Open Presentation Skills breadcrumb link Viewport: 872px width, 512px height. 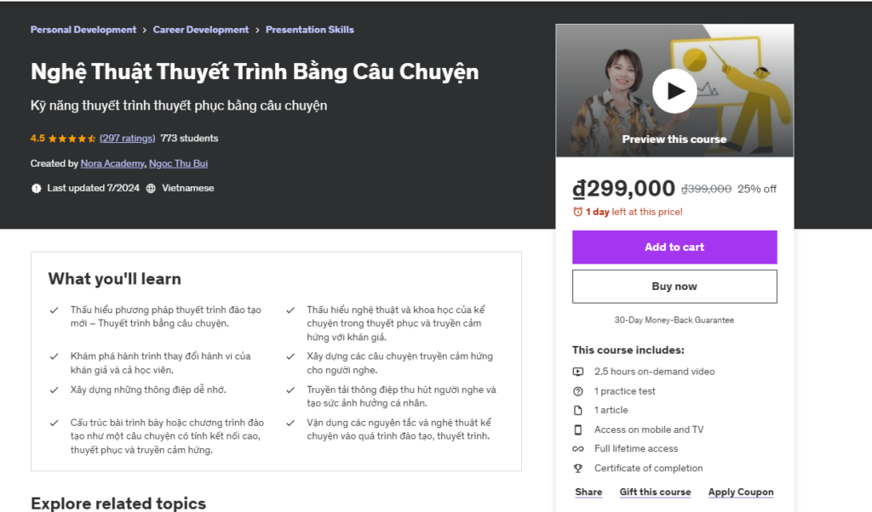pyautogui.click(x=310, y=30)
